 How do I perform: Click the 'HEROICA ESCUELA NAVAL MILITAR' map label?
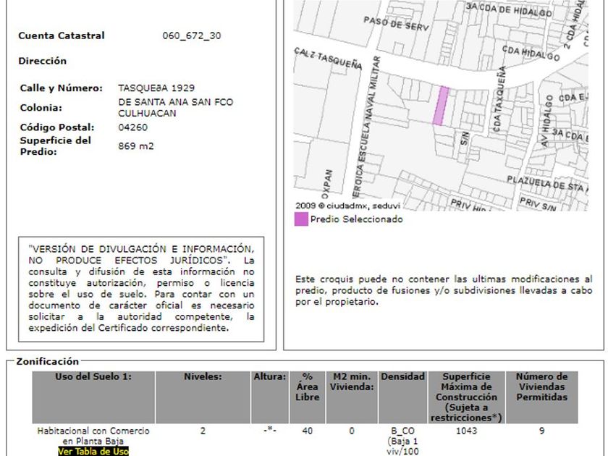click(367, 128)
